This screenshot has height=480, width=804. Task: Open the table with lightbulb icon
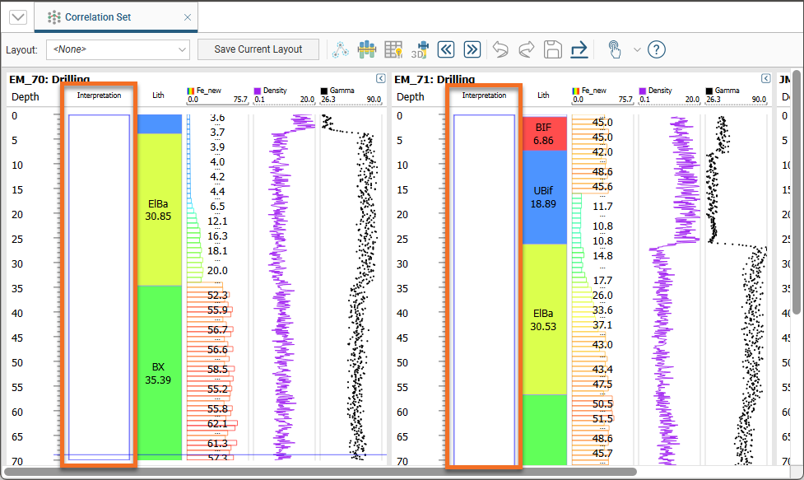(x=393, y=49)
